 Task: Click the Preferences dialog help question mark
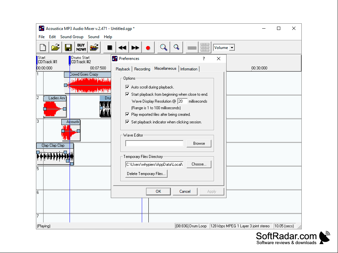tap(204, 59)
